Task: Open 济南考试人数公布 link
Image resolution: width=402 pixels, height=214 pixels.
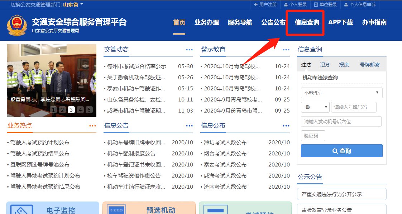Action: (x=225, y=187)
